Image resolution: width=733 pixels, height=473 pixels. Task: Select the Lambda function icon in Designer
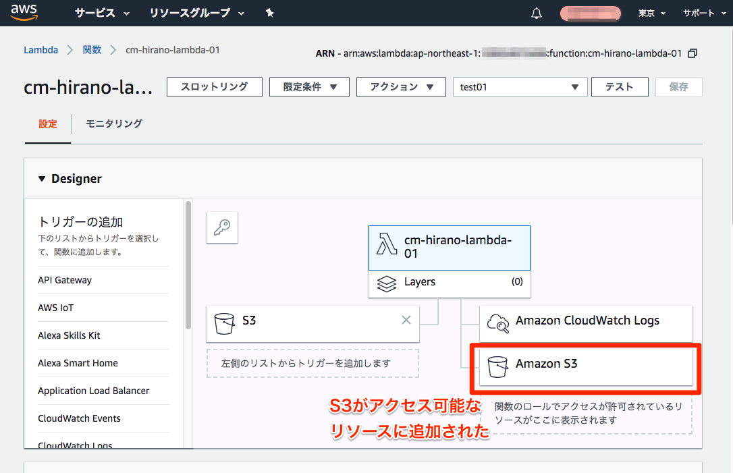tap(387, 244)
